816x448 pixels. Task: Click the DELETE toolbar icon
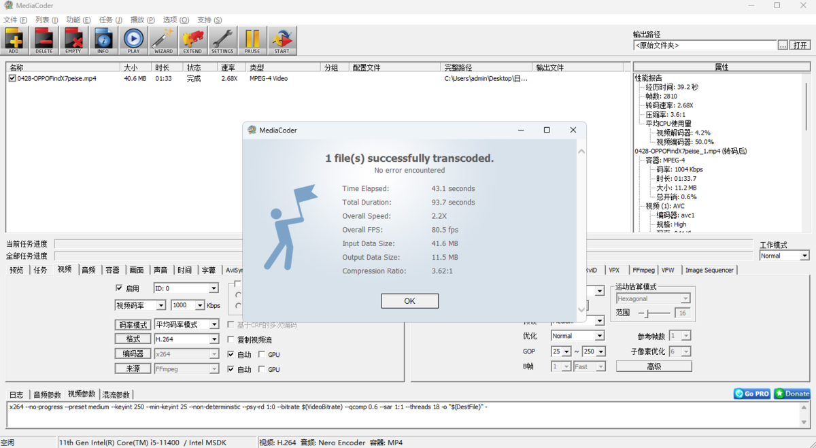tap(44, 40)
